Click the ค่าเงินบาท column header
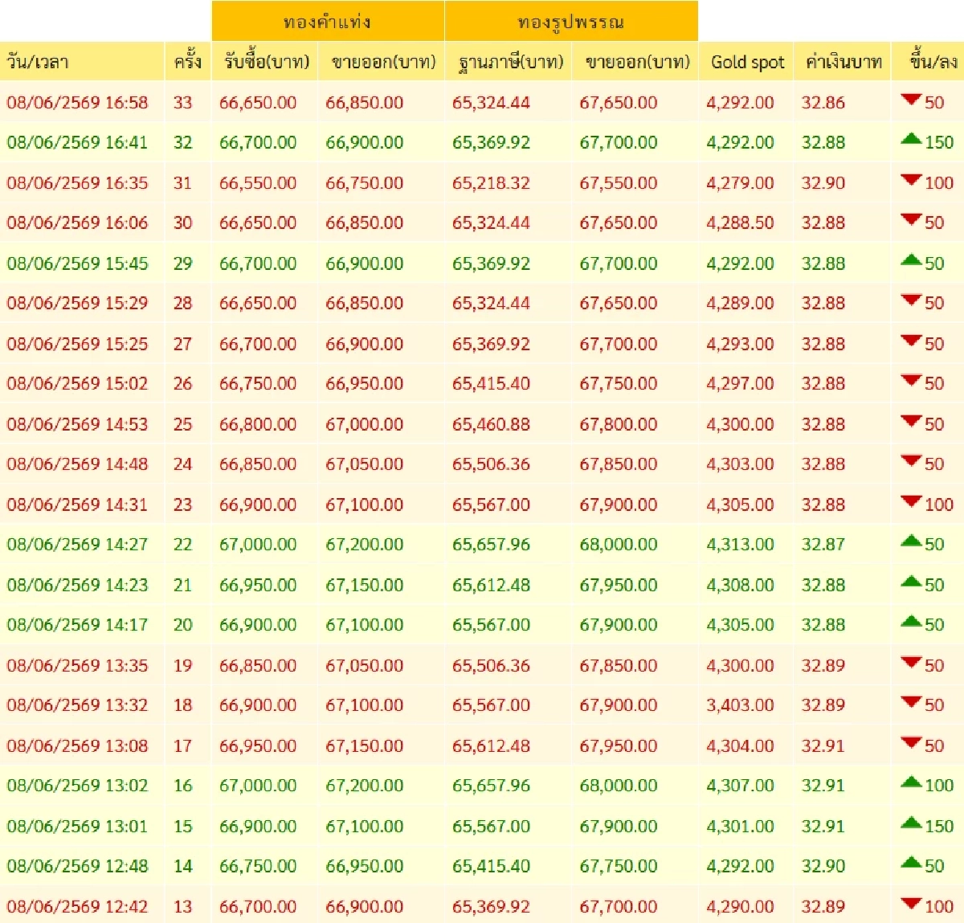Screen dimensions: 964x923 click(843, 61)
